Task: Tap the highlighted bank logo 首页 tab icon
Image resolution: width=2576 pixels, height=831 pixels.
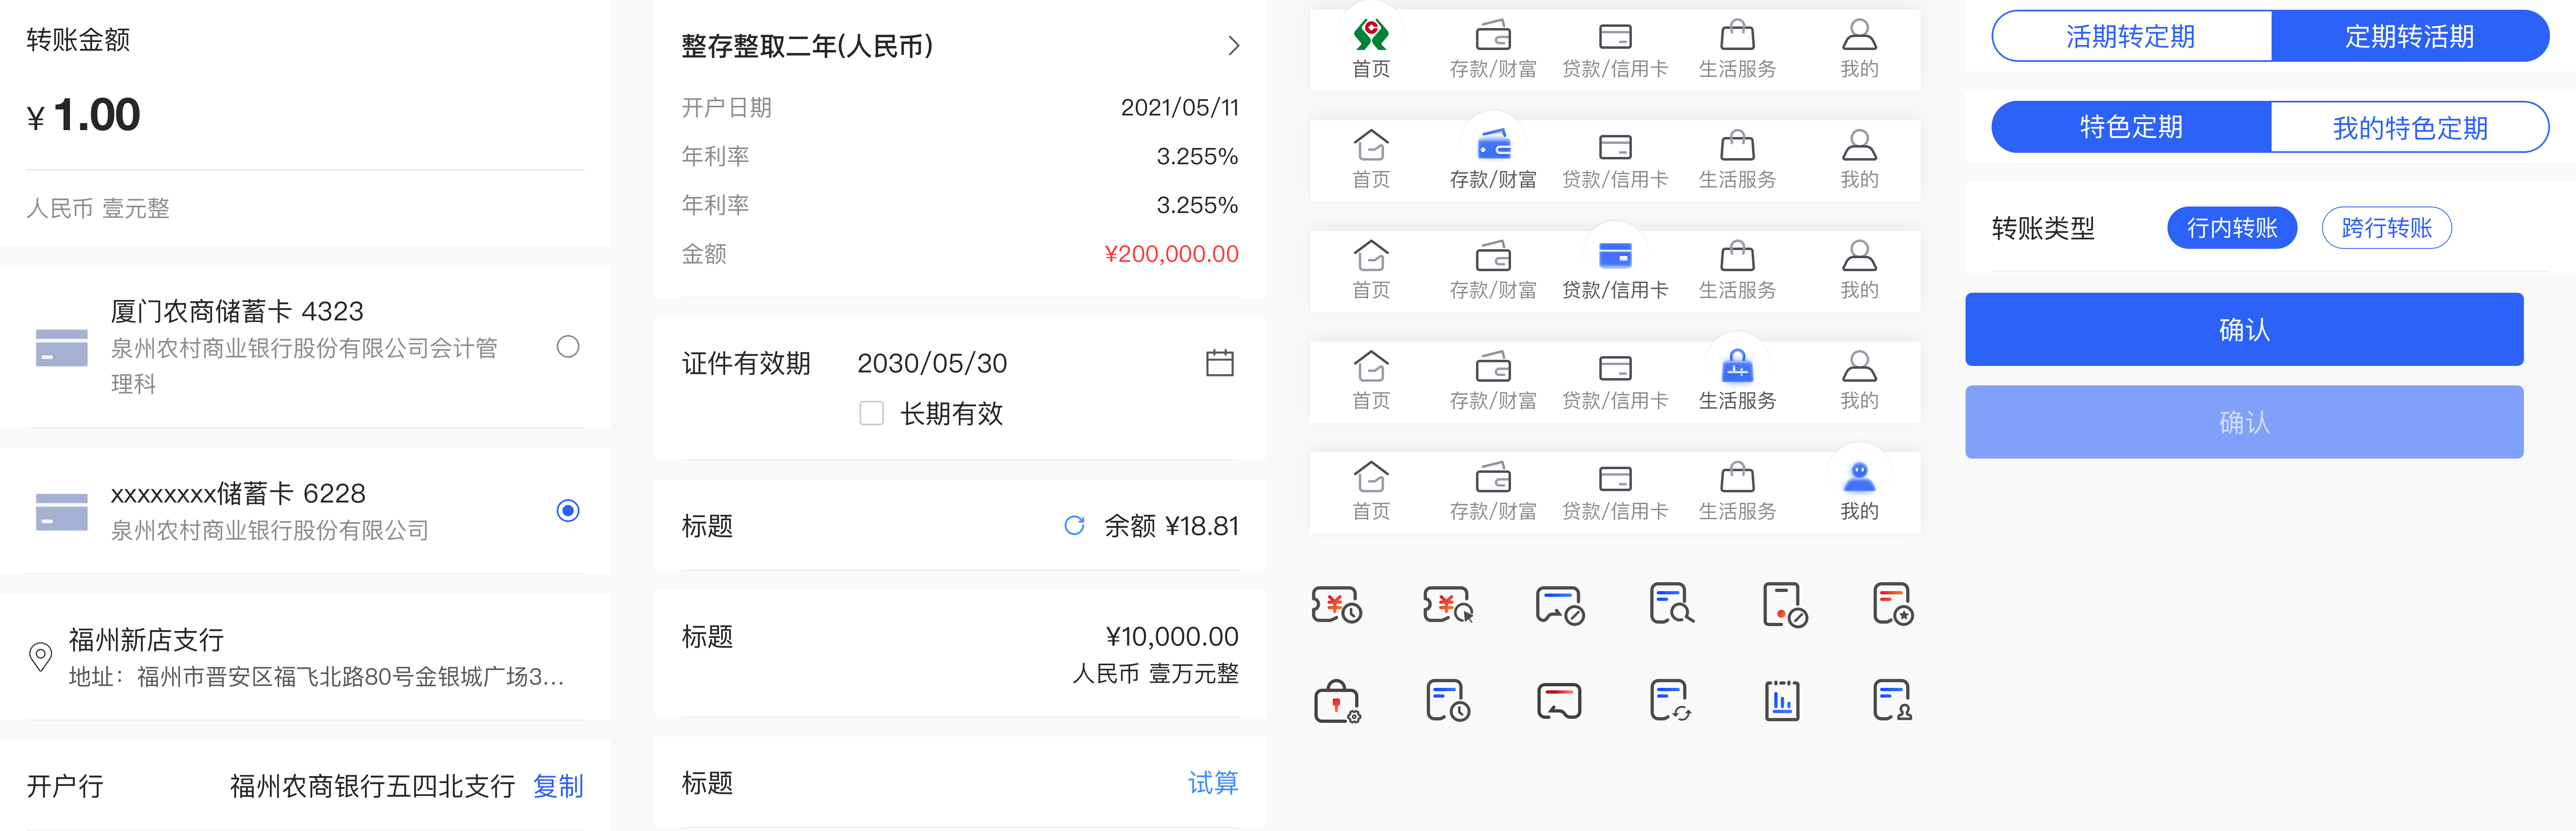Action: pyautogui.click(x=1371, y=34)
